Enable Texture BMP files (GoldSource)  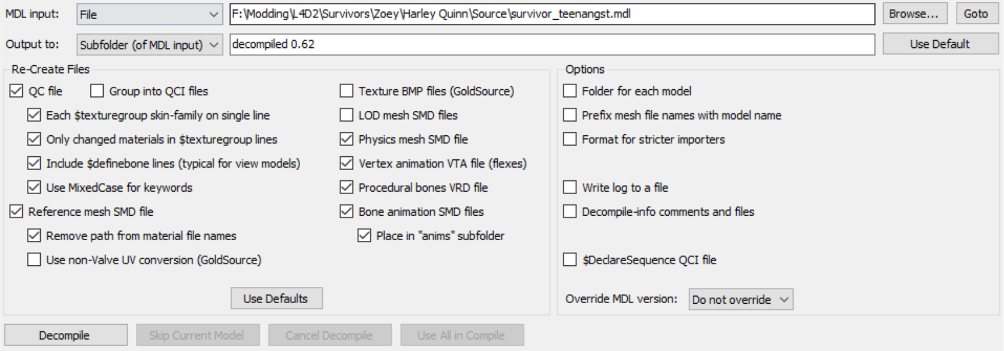pyautogui.click(x=346, y=92)
